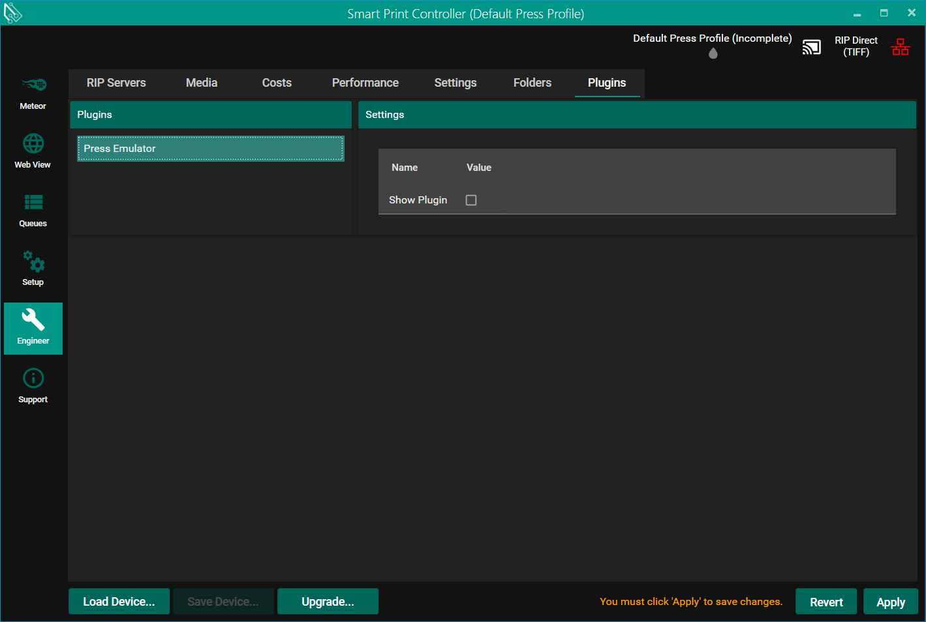Click the app logo in title bar
Viewport: 926px width, 622px height.
13,13
